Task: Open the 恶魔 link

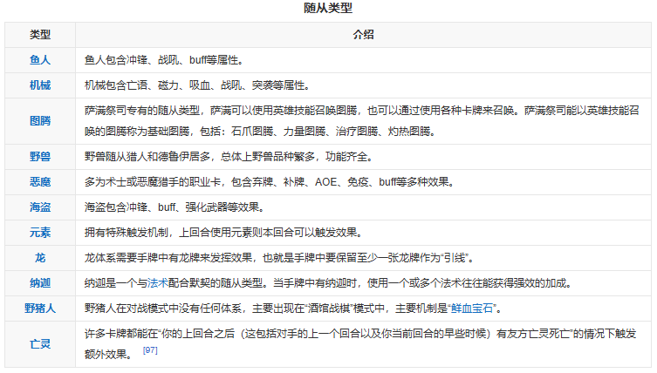Action: (x=40, y=181)
